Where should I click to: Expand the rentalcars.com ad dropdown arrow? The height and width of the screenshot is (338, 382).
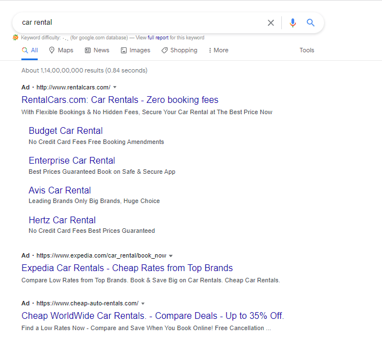pos(115,87)
